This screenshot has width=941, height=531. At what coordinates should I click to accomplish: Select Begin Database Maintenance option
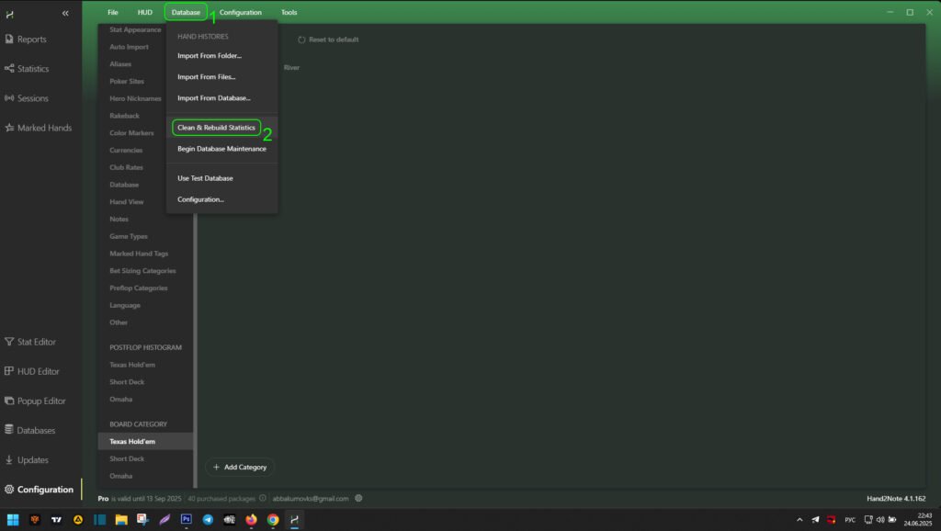221,148
